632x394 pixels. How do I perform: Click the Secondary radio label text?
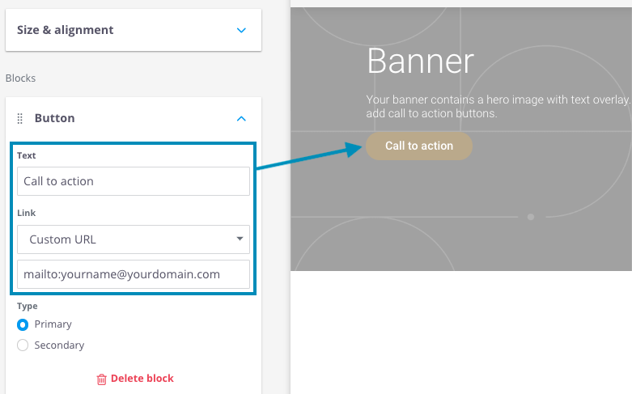[x=59, y=345]
